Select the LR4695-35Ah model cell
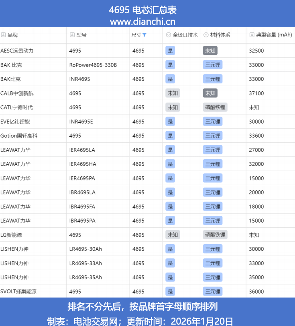Image resolution: width=295 pixels, height=326 pixels. point(85,277)
